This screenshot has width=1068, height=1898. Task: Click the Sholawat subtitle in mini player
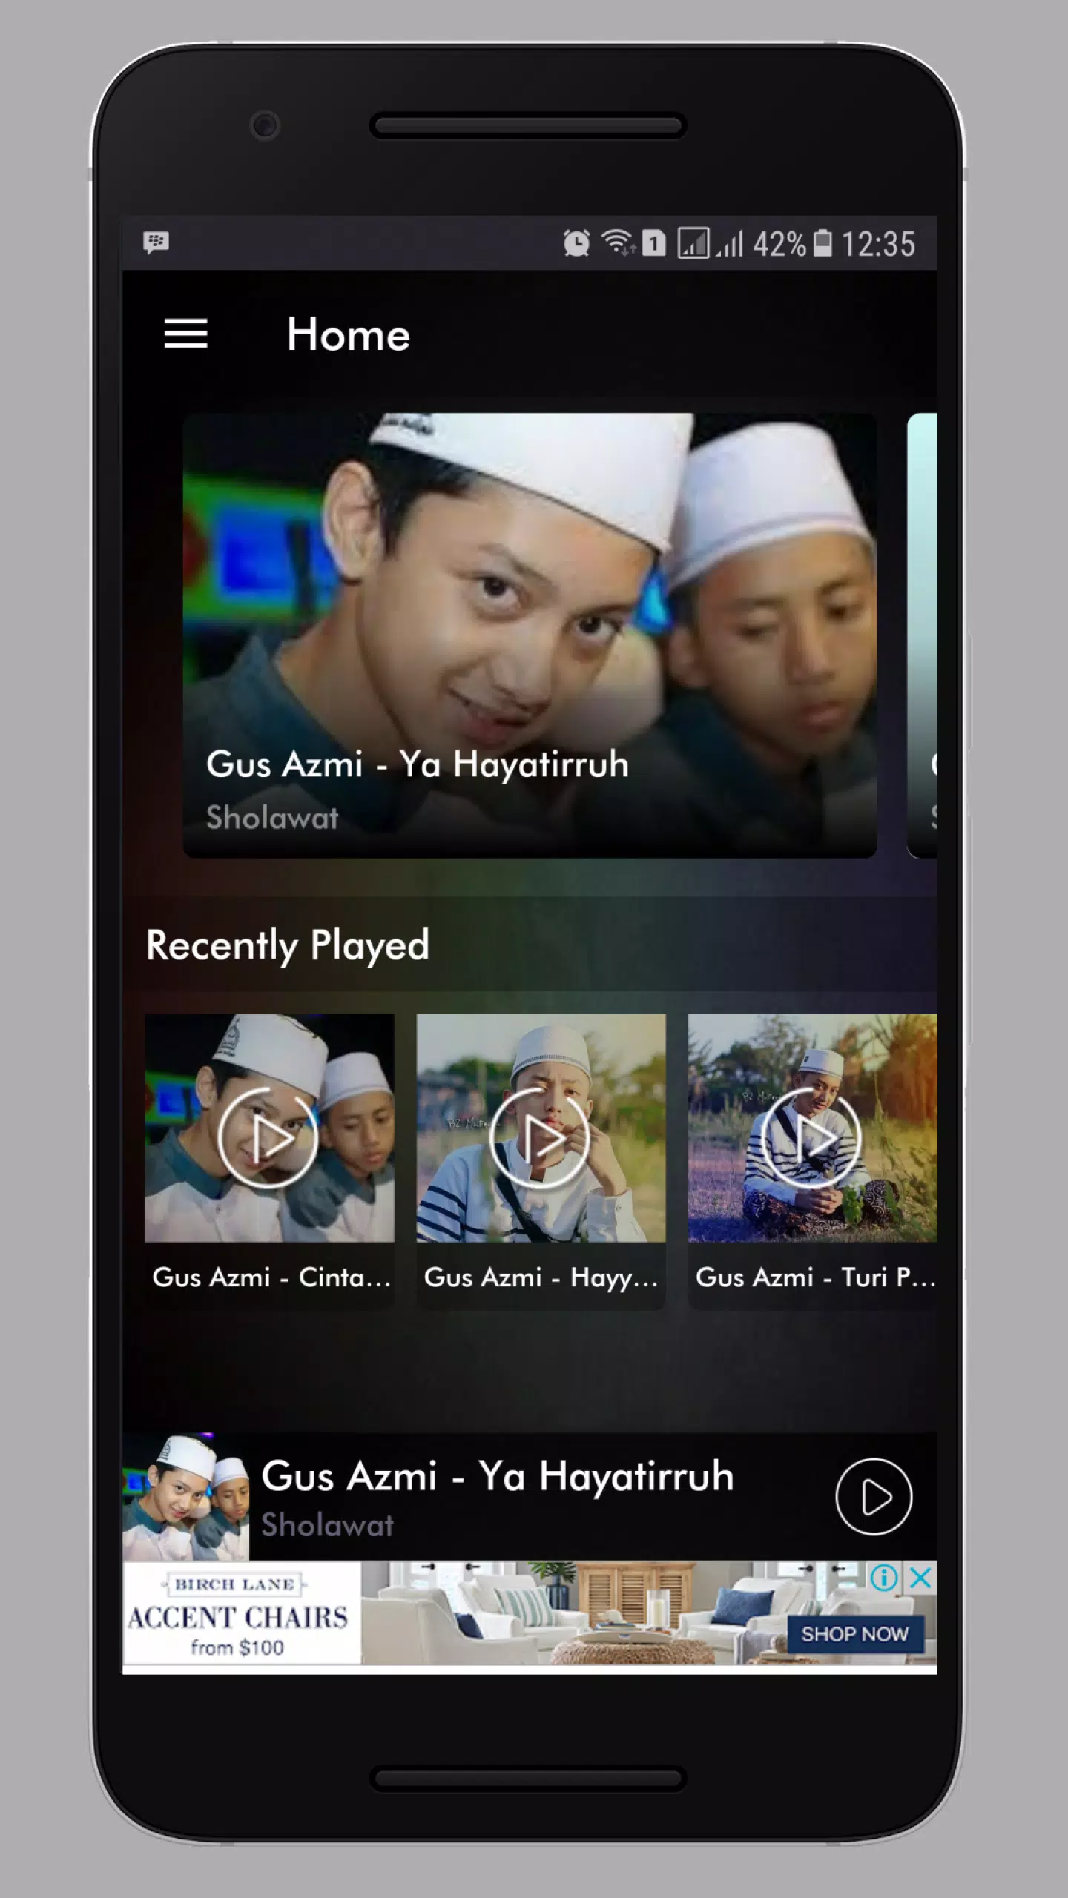point(327,1525)
